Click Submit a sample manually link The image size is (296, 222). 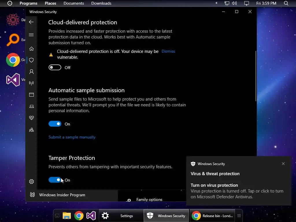72,137
